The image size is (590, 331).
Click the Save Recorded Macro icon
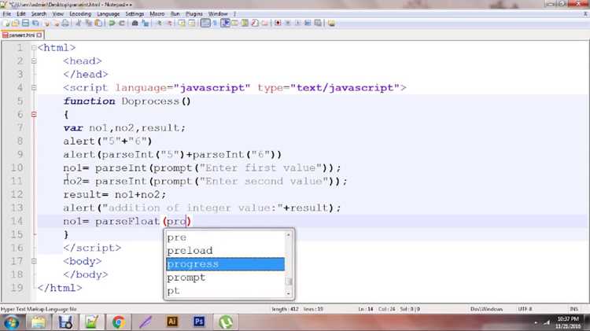(x=318, y=24)
